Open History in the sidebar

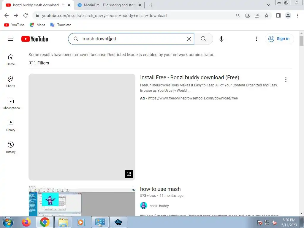click(11, 148)
